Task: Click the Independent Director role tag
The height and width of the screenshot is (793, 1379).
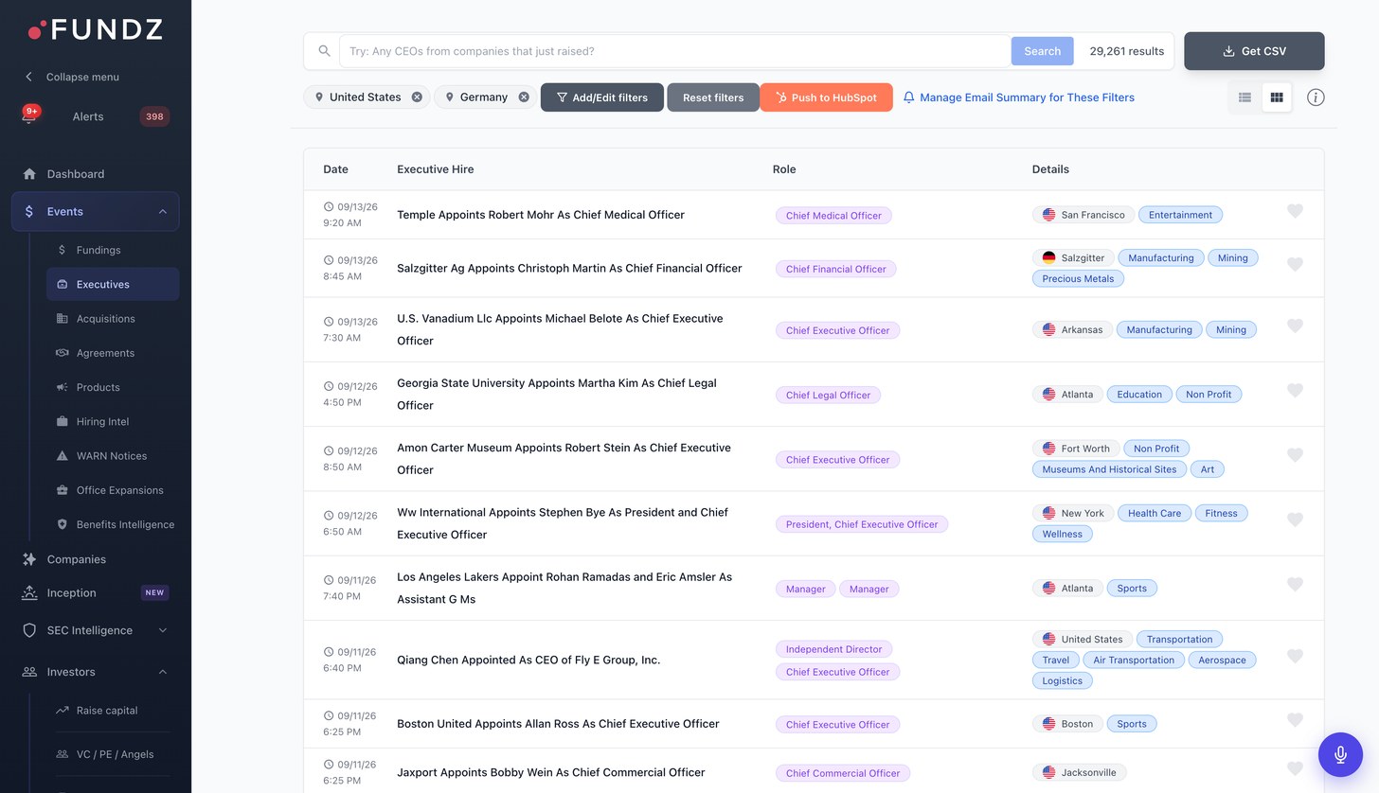Action: pos(833,649)
